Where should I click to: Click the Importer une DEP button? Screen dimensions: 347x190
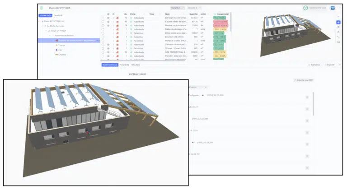303,80
